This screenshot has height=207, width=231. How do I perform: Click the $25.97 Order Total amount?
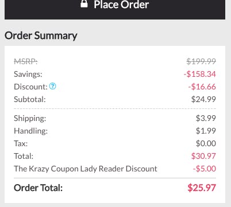[202, 188]
